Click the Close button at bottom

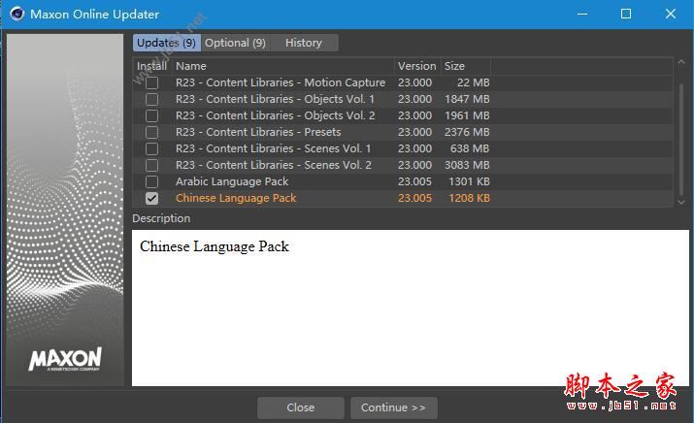300,407
